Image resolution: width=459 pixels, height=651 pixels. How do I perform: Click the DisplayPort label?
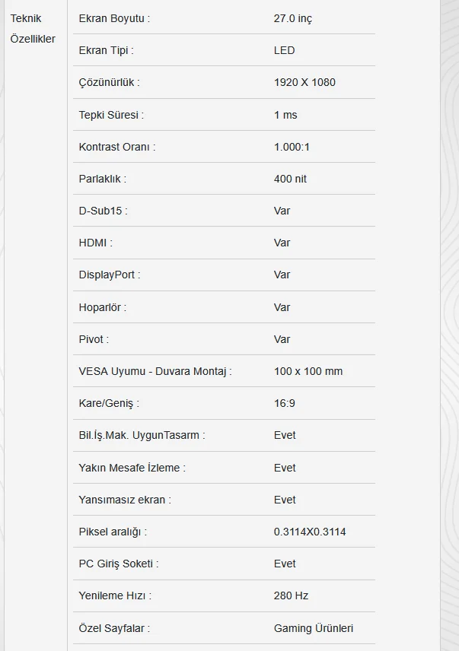pyautogui.click(x=109, y=275)
